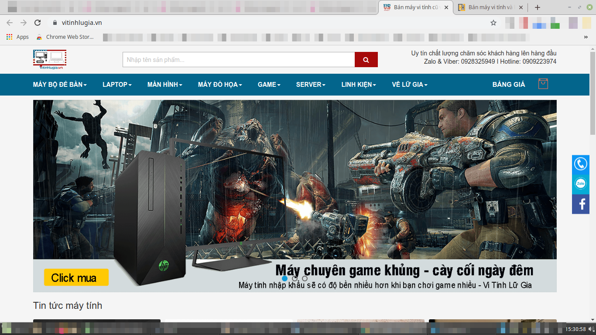The image size is (596, 335).
Task: Click the vitinhlugia.vn site logo
Action: click(50, 60)
